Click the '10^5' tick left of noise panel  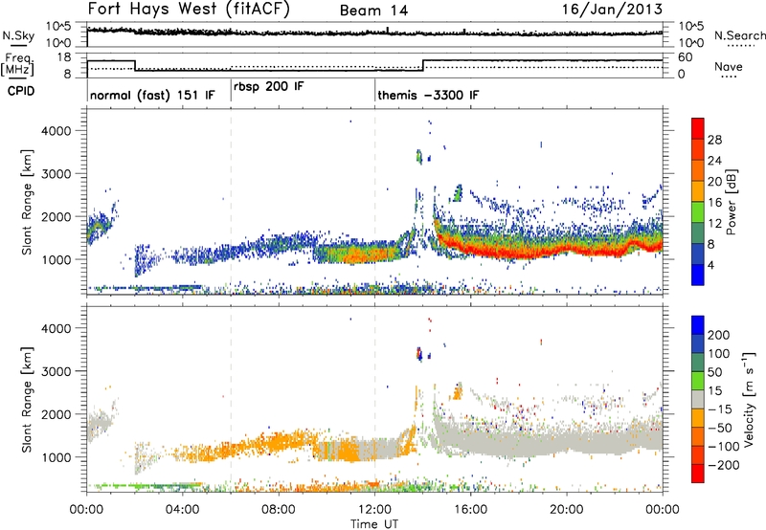pos(59,27)
